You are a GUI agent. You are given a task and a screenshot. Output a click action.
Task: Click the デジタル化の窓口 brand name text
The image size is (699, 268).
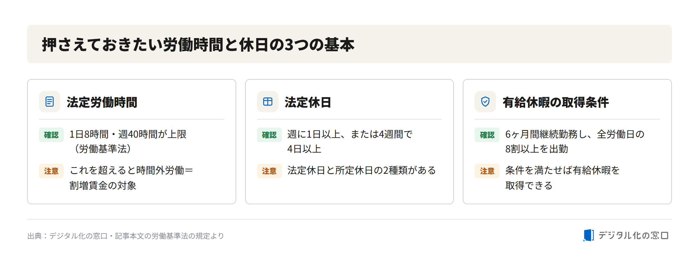(x=633, y=235)
